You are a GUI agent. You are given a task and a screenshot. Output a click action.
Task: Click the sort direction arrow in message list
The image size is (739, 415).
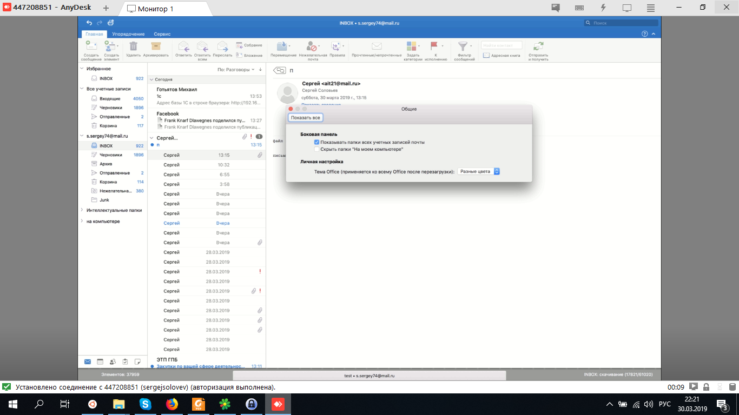tap(260, 70)
